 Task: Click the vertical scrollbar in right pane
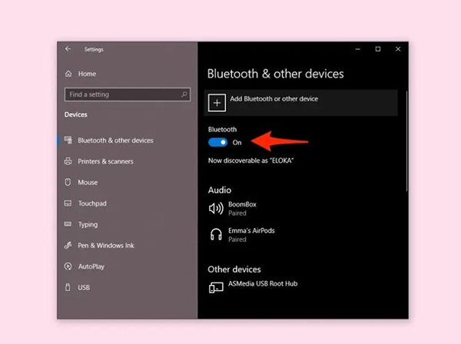pos(407,141)
